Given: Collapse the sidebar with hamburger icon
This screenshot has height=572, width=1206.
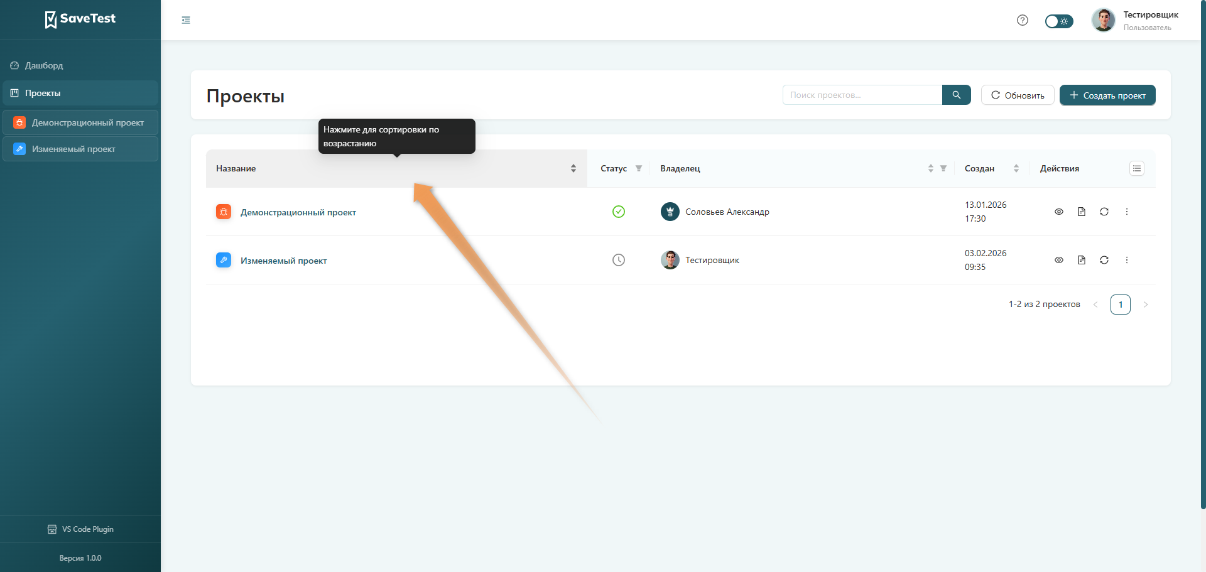Looking at the screenshot, I should click(x=186, y=20).
